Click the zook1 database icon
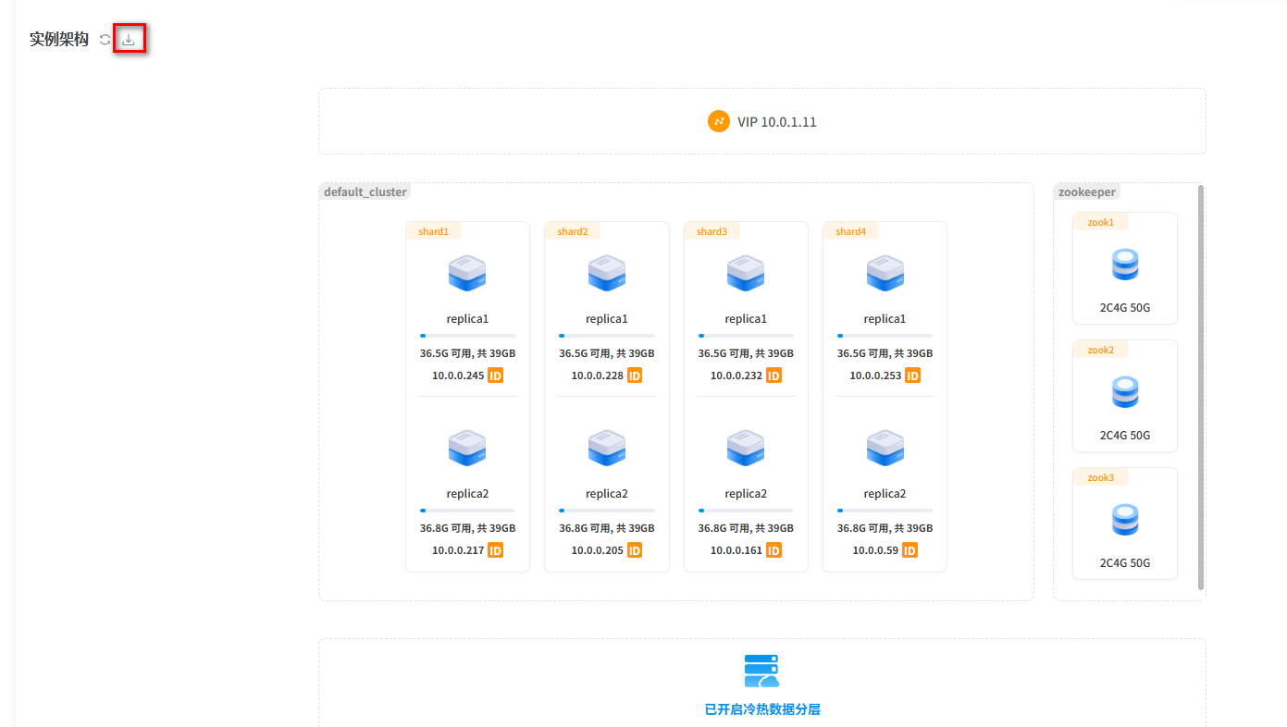Screen dimensions: 1287x727 1124,265
